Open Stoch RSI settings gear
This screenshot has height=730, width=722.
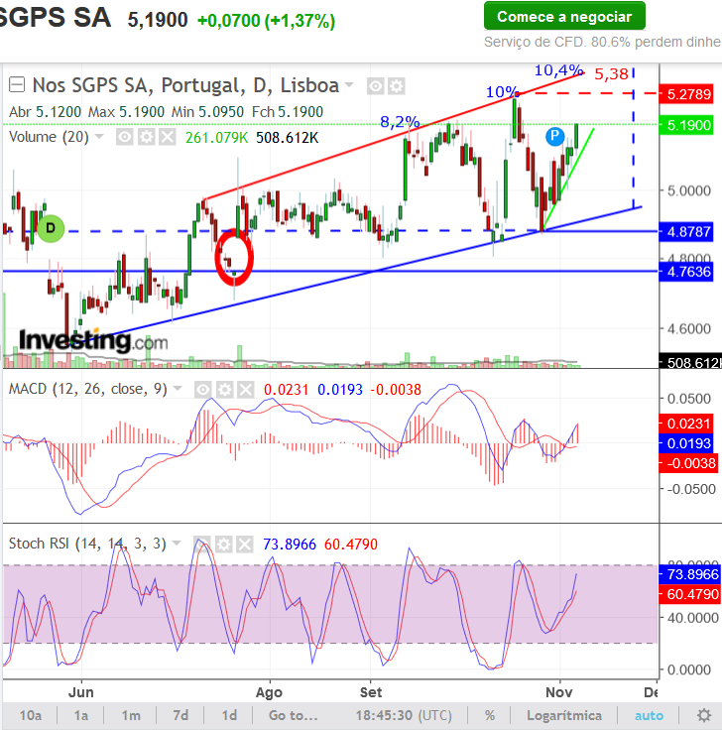[x=224, y=544]
